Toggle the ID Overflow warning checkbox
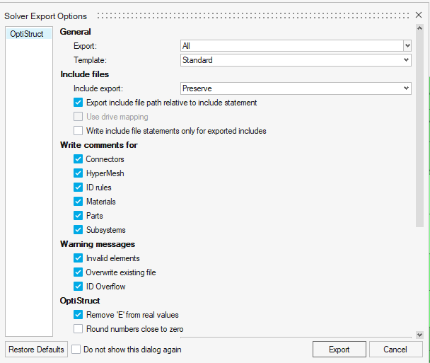The image size is (430, 363). tap(79, 287)
